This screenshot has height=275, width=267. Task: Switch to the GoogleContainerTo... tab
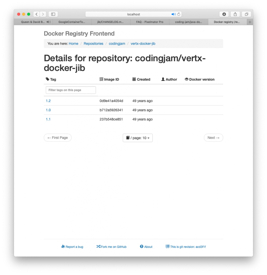[x=72, y=22]
